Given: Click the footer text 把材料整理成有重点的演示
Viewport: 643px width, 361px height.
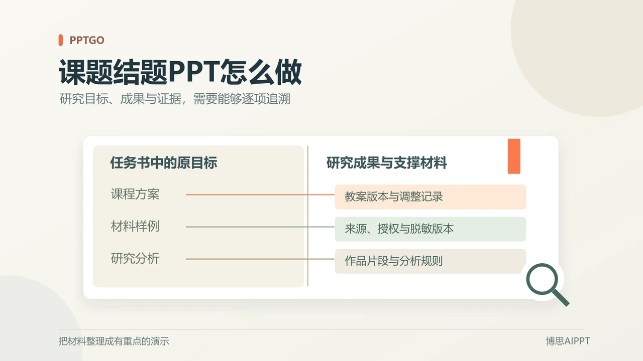Looking at the screenshot, I should coord(114,341).
